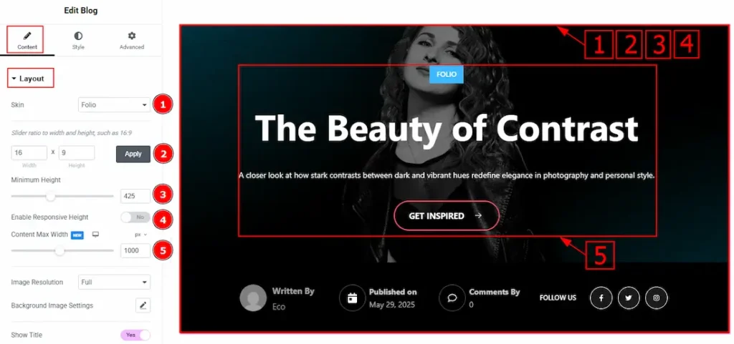Click the calendar Published on icon
The width and height of the screenshot is (734, 344).
pyautogui.click(x=353, y=298)
